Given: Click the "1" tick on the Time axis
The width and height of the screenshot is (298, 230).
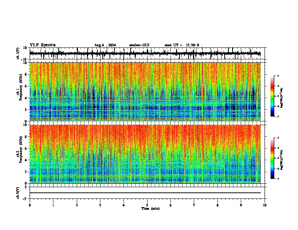Looking at the screenshot, I should (x=53, y=205).
